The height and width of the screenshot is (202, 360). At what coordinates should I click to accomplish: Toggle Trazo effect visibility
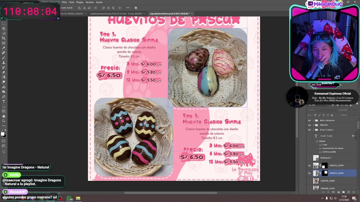point(320,145)
